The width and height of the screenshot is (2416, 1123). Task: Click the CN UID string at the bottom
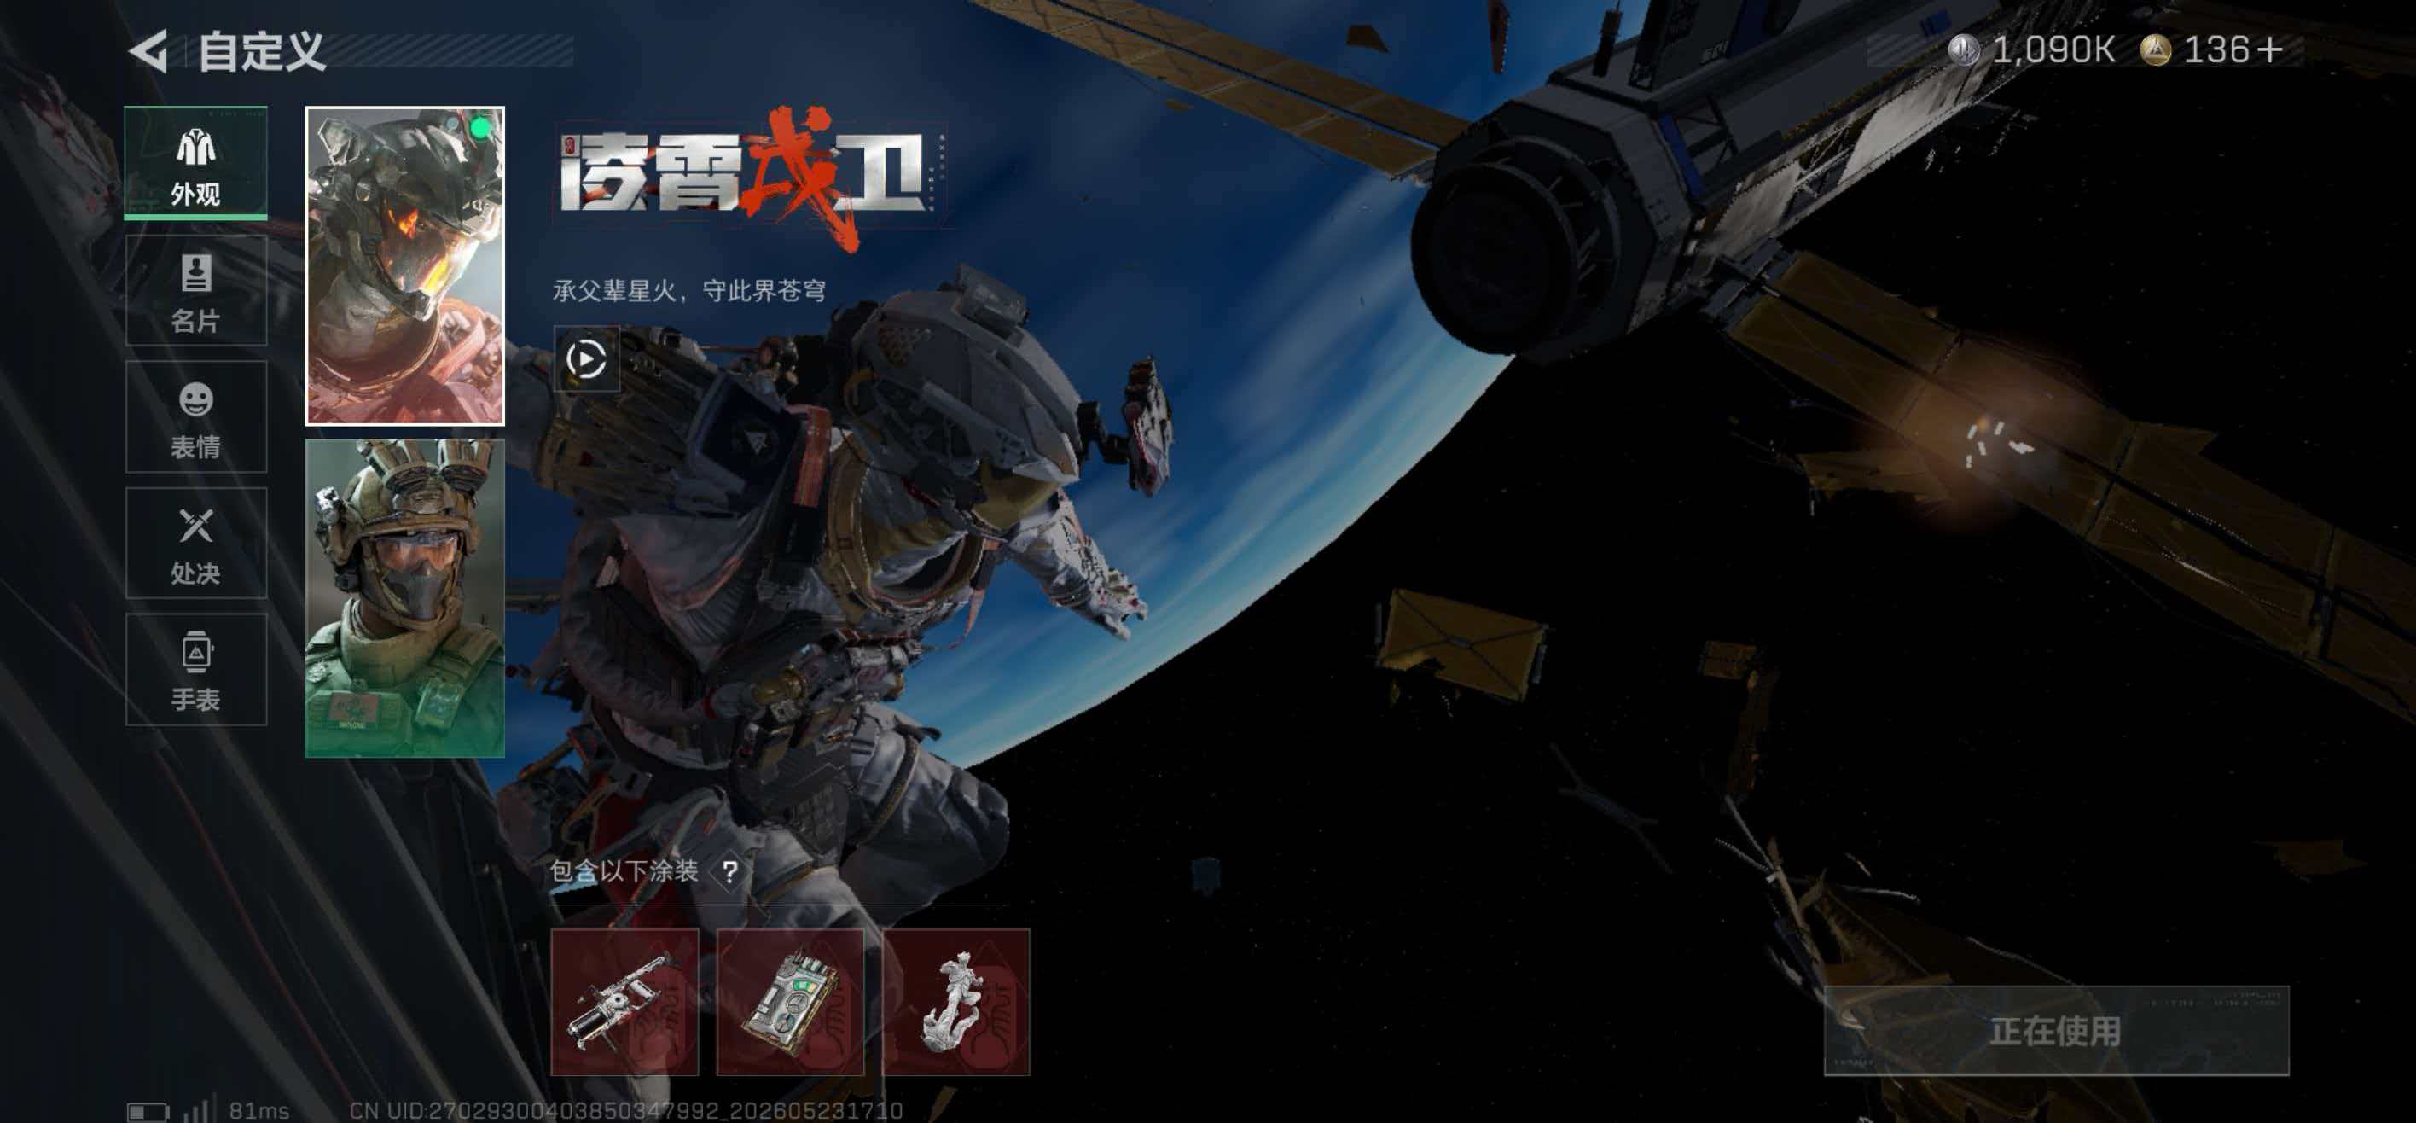625,1111
